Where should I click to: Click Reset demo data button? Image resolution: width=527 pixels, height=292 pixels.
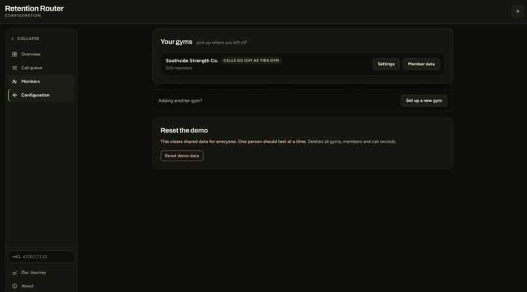click(182, 155)
